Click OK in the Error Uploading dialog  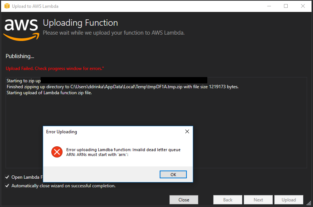point(173,175)
